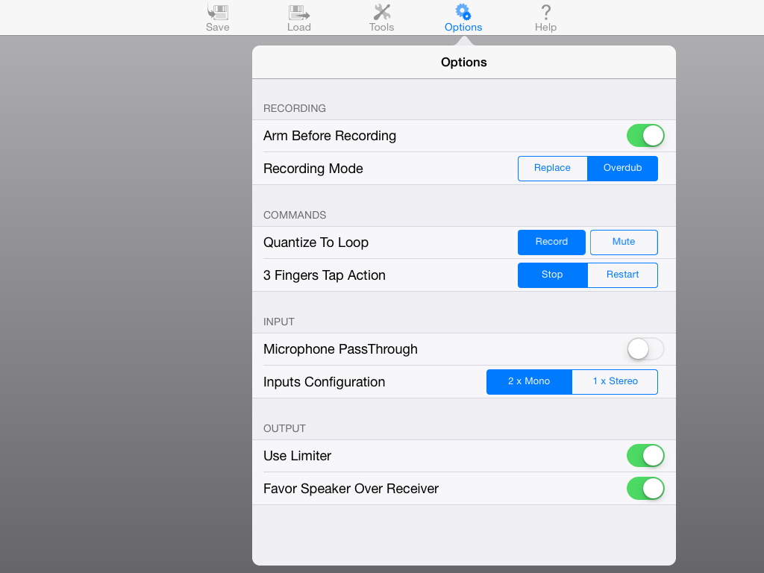Select 2 x Mono inputs configuration

tap(529, 381)
